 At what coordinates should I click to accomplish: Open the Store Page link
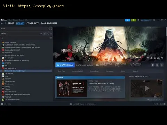[61, 71]
